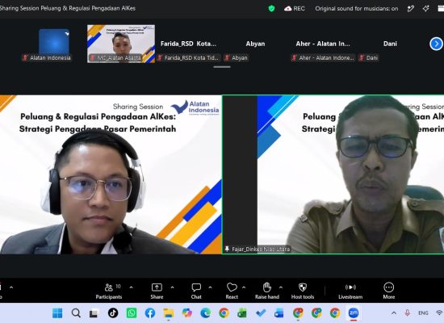444x323 pixels.
Task: Toggle Original sound for musicians off
Action: tap(357, 9)
